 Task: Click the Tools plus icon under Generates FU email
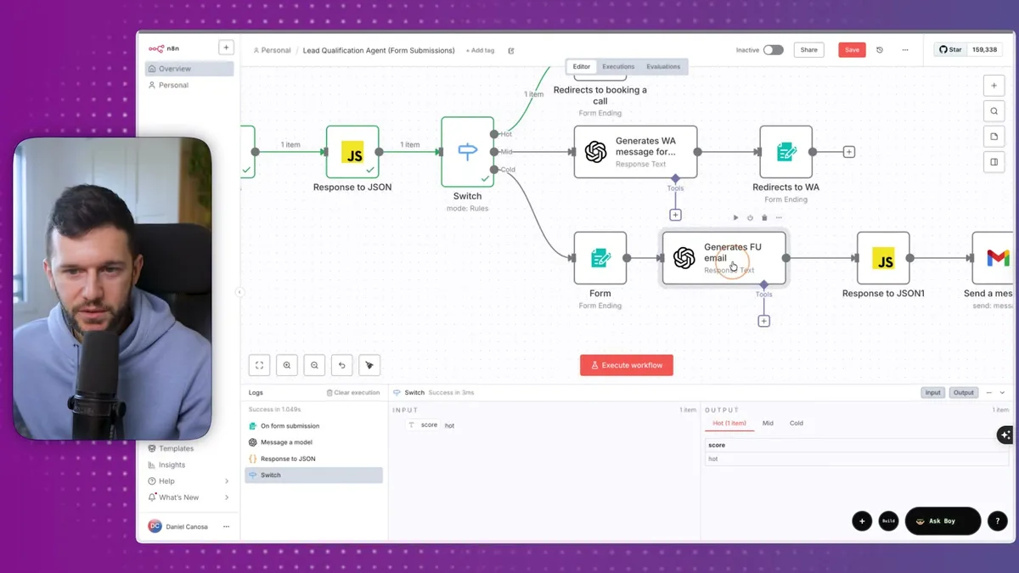tap(763, 320)
